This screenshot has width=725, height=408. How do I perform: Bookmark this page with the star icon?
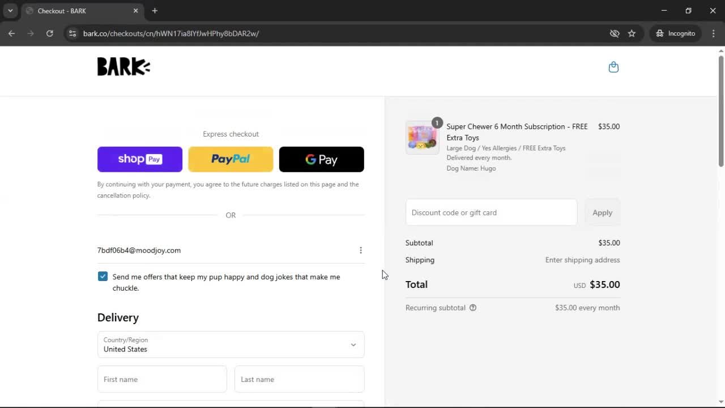point(632,33)
